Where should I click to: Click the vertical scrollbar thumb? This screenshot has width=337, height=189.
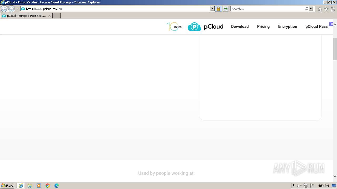(335, 49)
